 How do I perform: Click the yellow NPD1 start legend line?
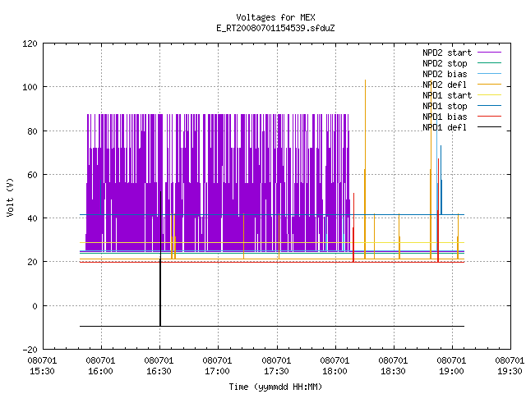(x=489, y=95)
